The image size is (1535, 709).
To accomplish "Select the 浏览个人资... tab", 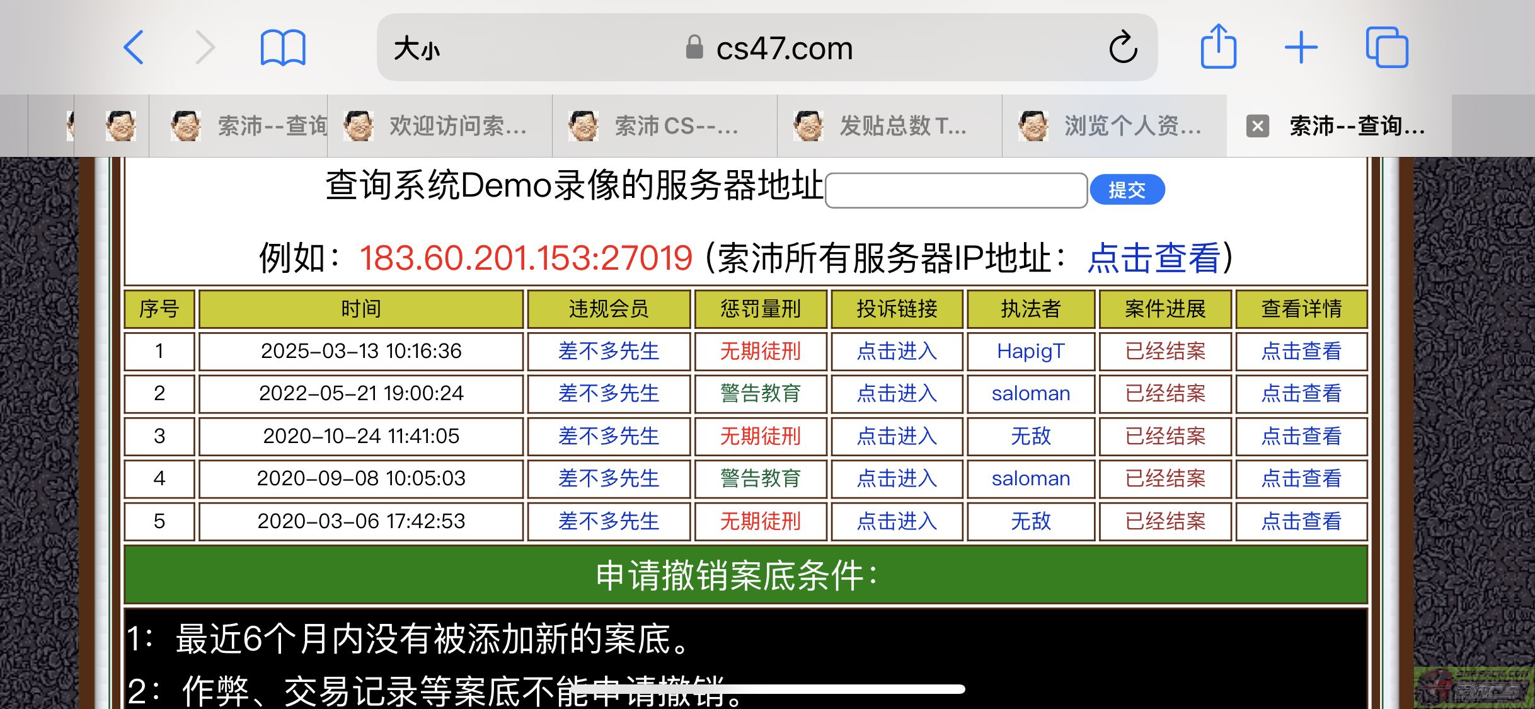I will tap(1114, 126).
